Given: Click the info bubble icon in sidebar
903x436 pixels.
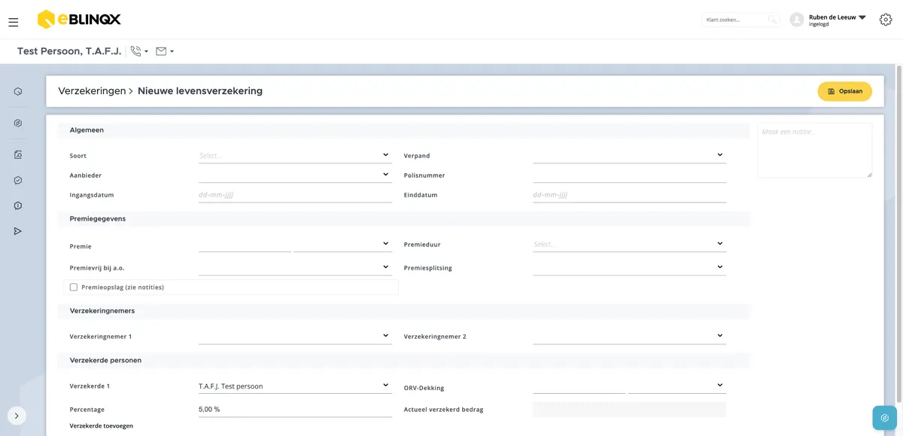Looking at the screenshot, I should tap(18, 206).
